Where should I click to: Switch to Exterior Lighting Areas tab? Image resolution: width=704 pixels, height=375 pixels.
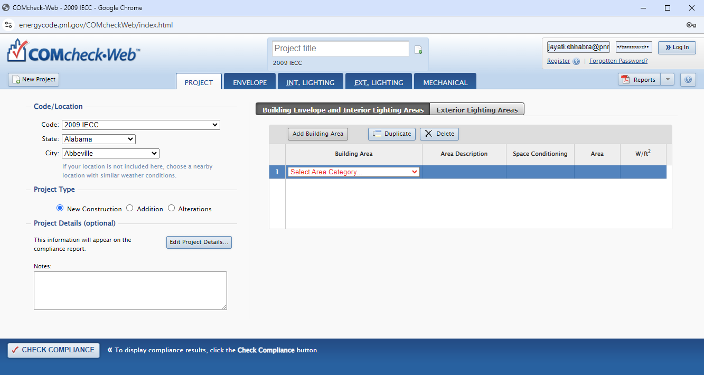477,109
